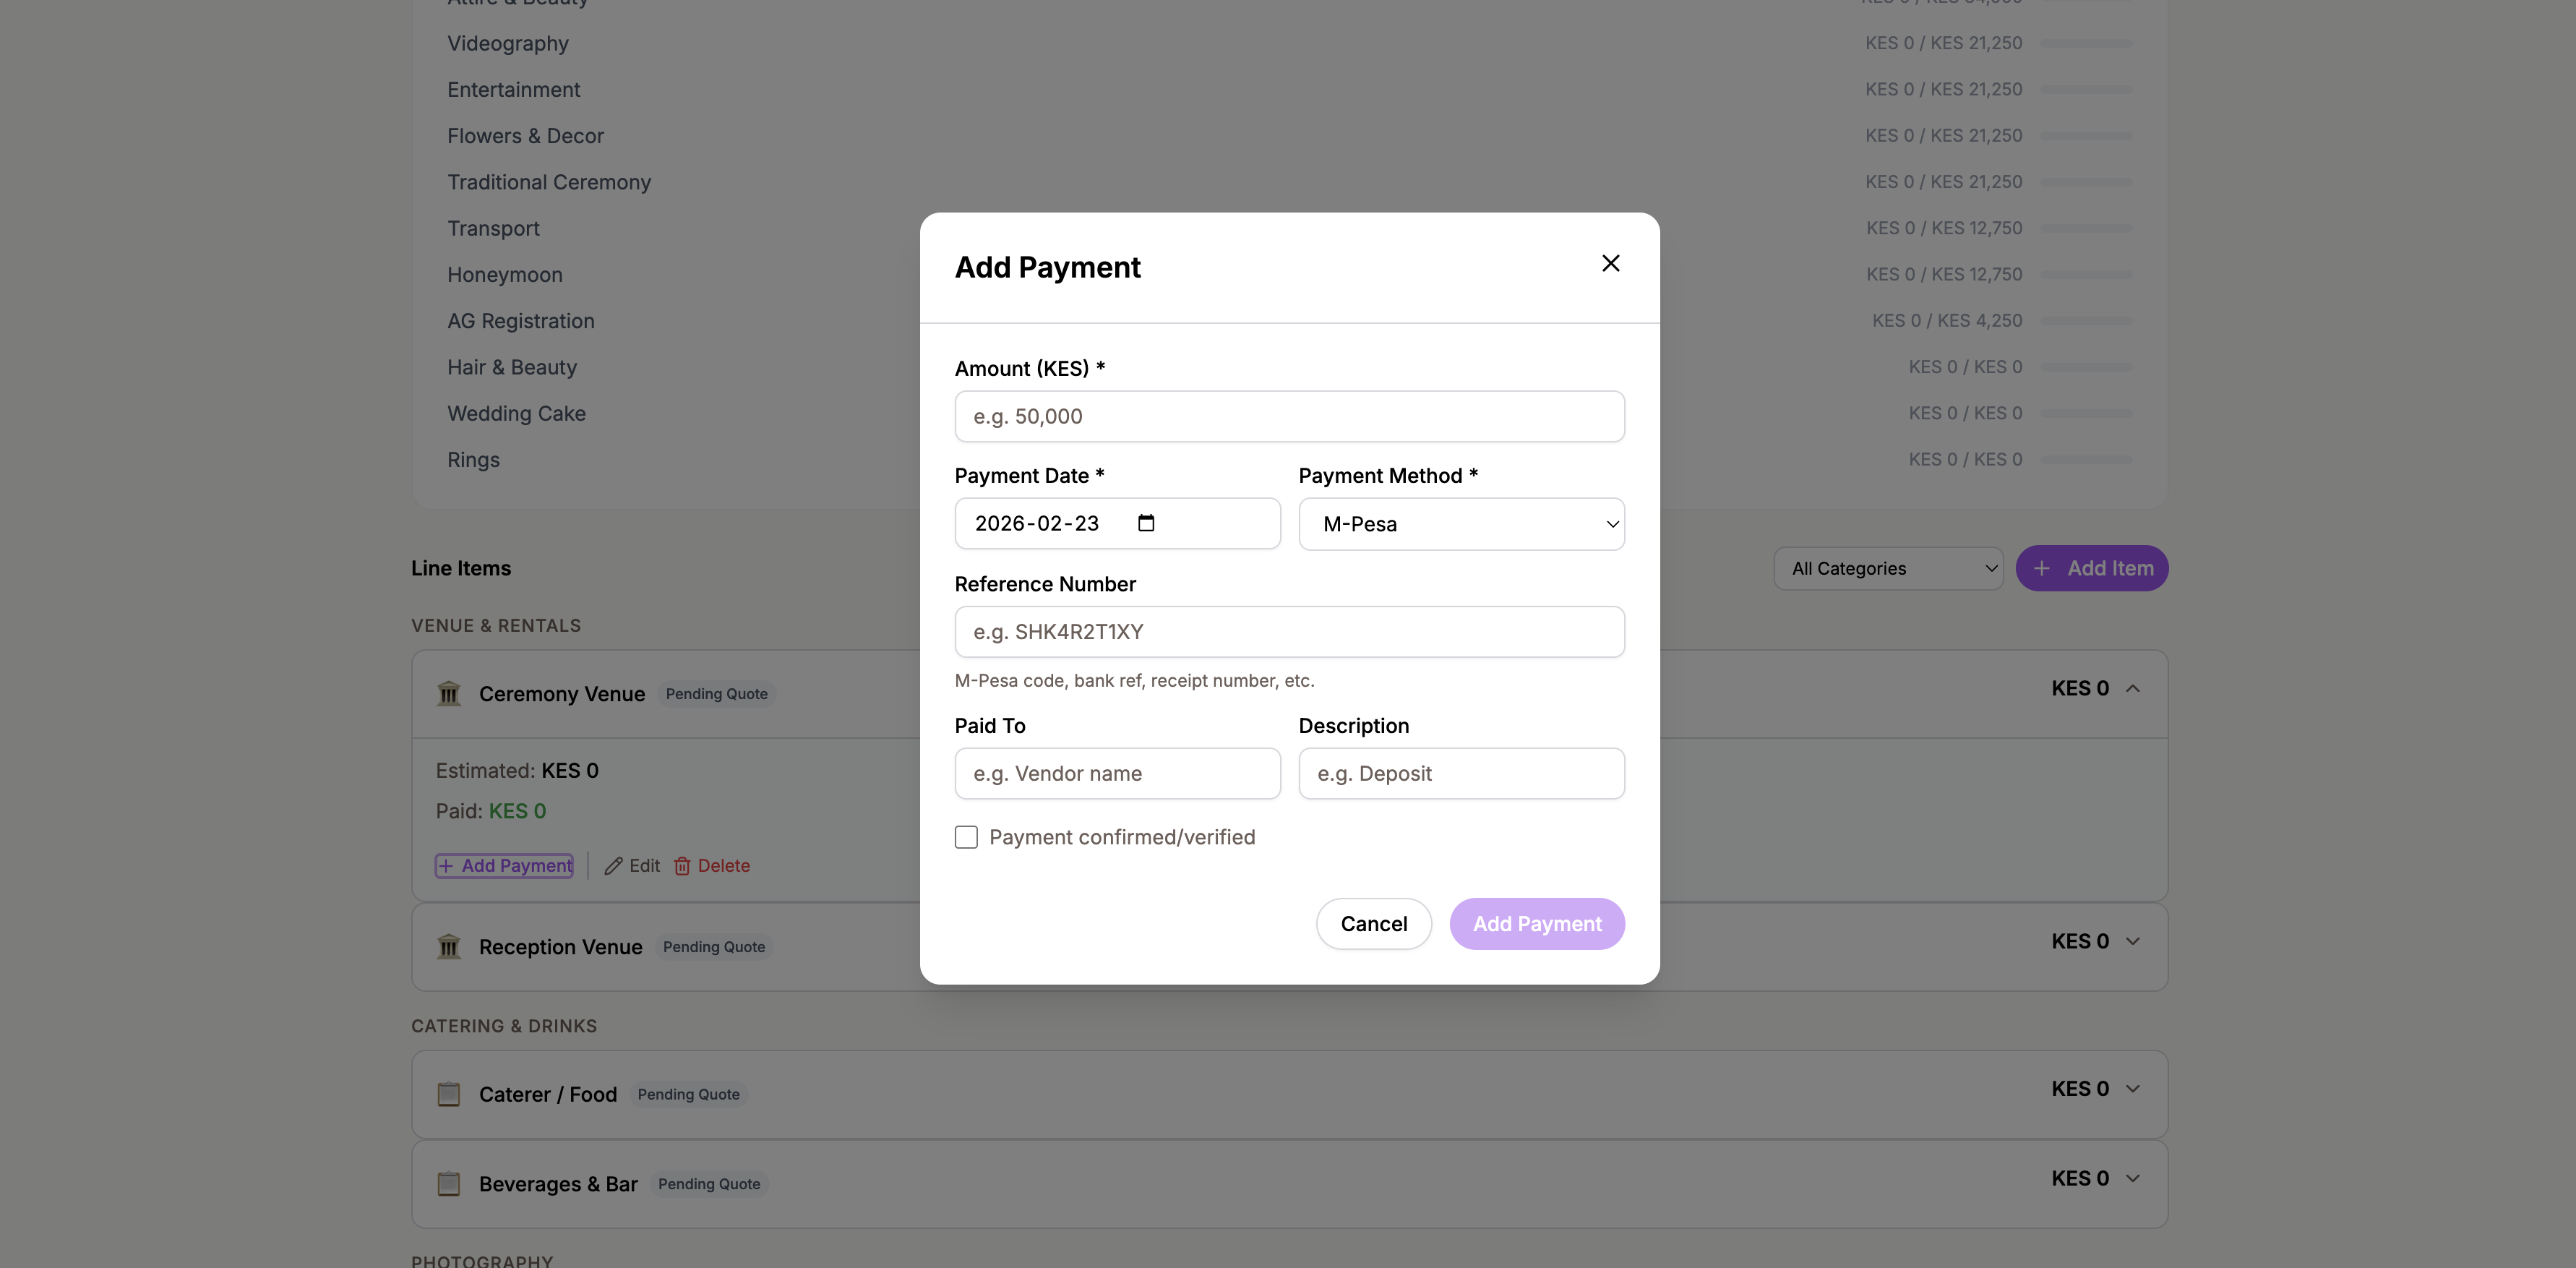Screen dimensions: 2576x1268
Task: Click the Transport budget progress bar
Action: pyautogui.click(x=2087, y=228)
